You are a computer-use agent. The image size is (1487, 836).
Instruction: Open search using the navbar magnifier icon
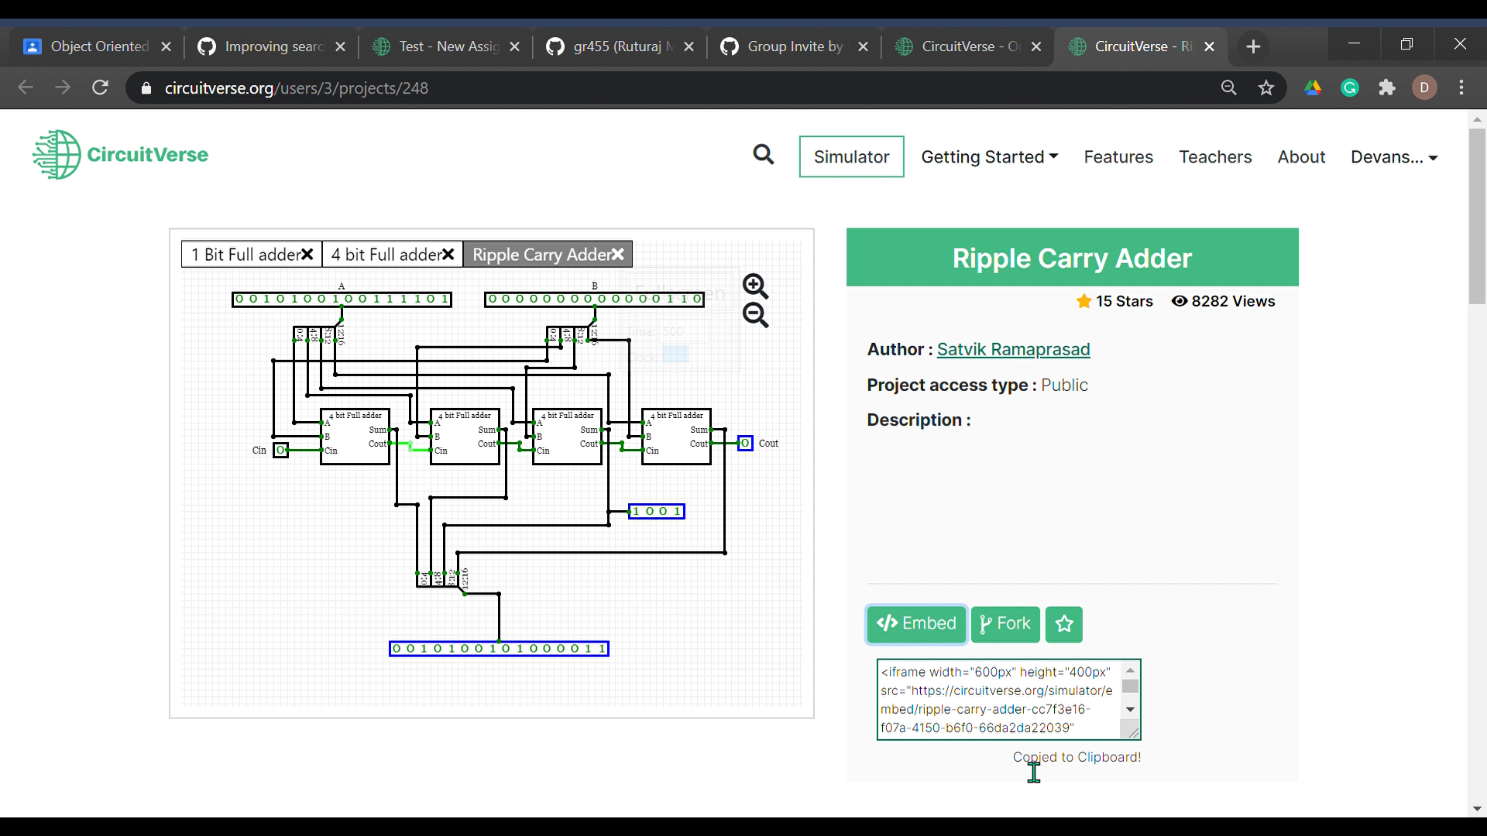764,155
